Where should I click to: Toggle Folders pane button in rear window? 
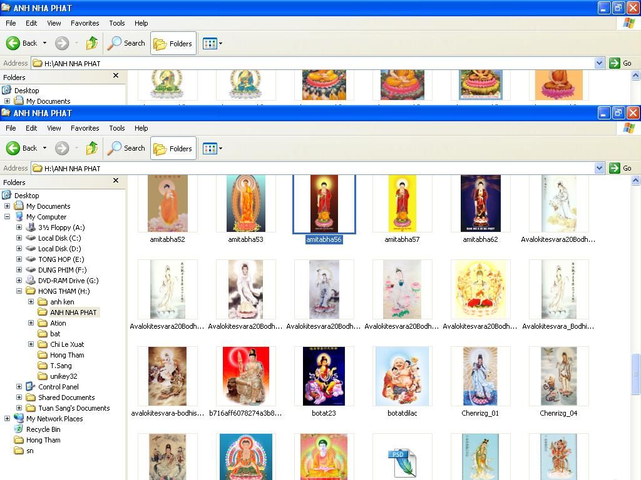click(x=173, y=43)
